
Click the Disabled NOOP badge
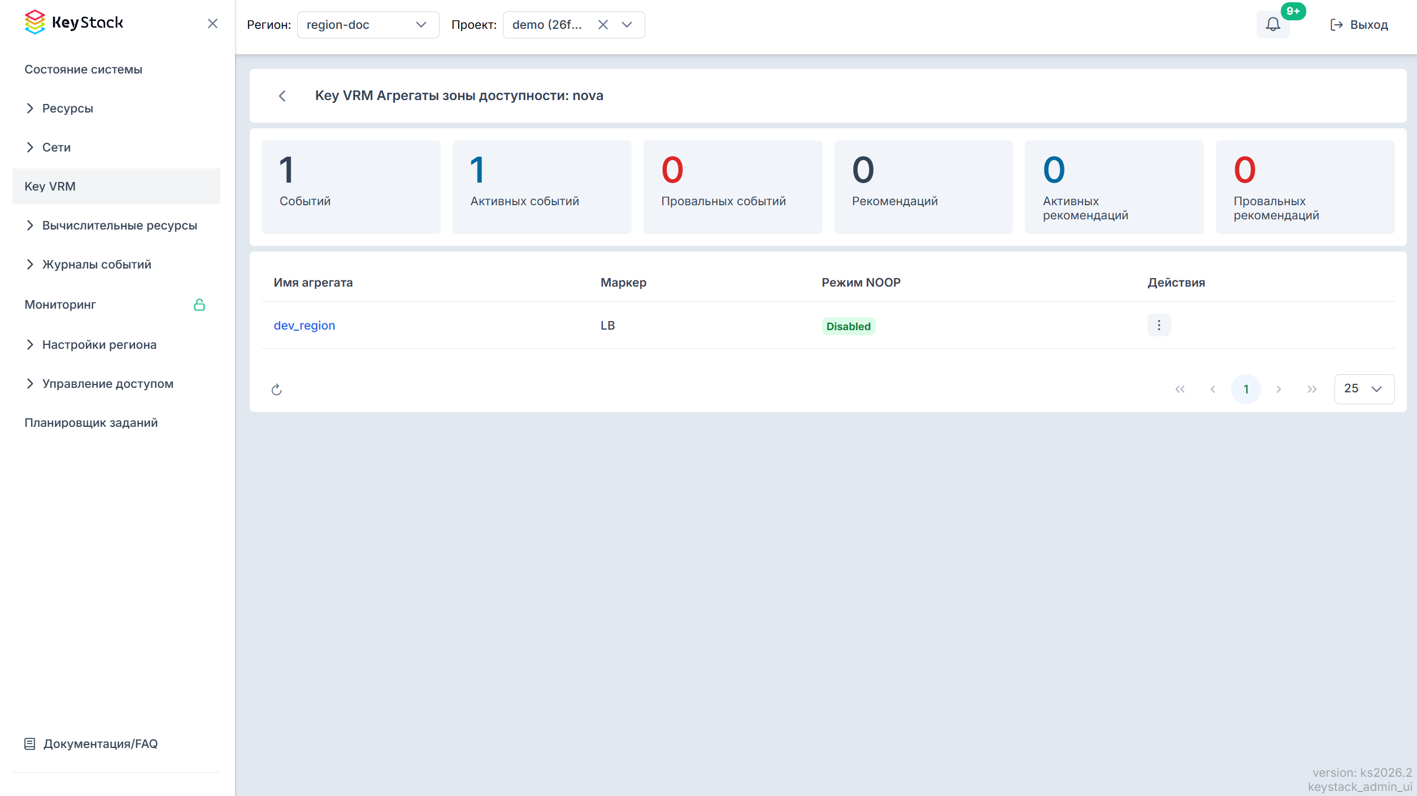pyautogui.click(x=848, y=326)
